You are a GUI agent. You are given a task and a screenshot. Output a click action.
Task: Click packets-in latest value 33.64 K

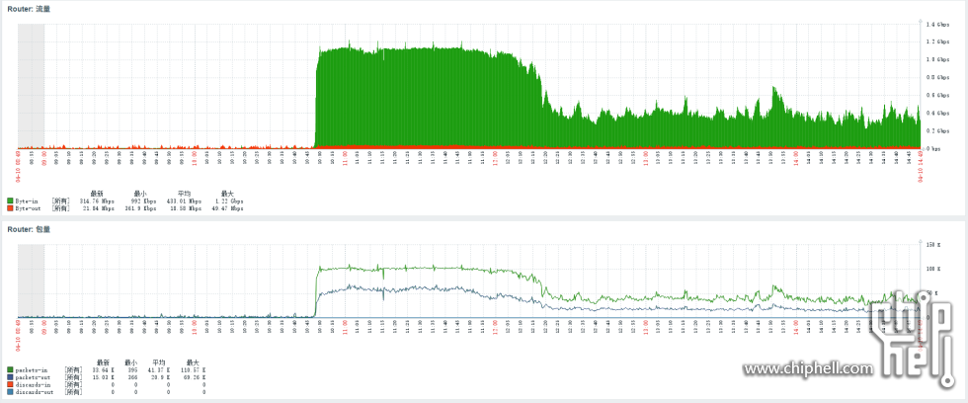(x=103, y=370)
